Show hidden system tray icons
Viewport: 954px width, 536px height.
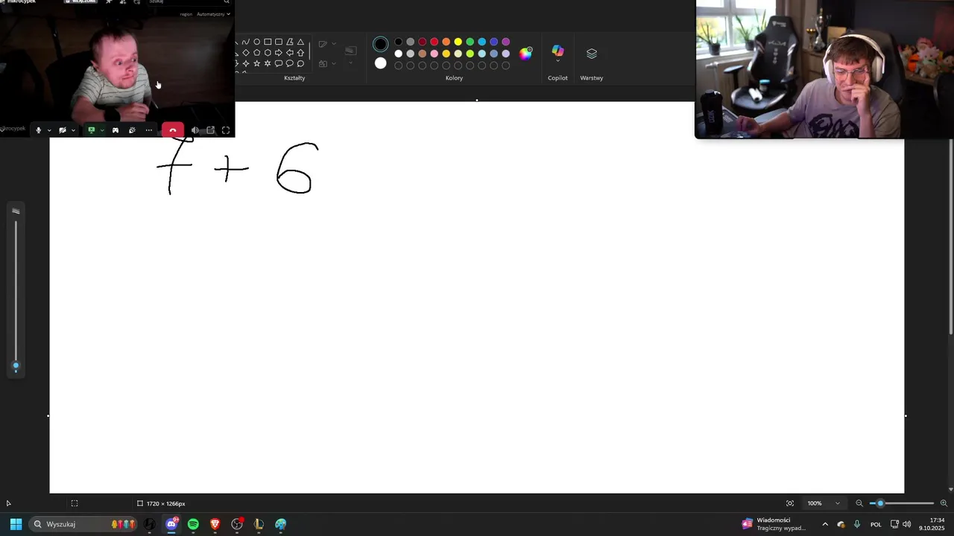pyautogui.click(x=825, y=524)
